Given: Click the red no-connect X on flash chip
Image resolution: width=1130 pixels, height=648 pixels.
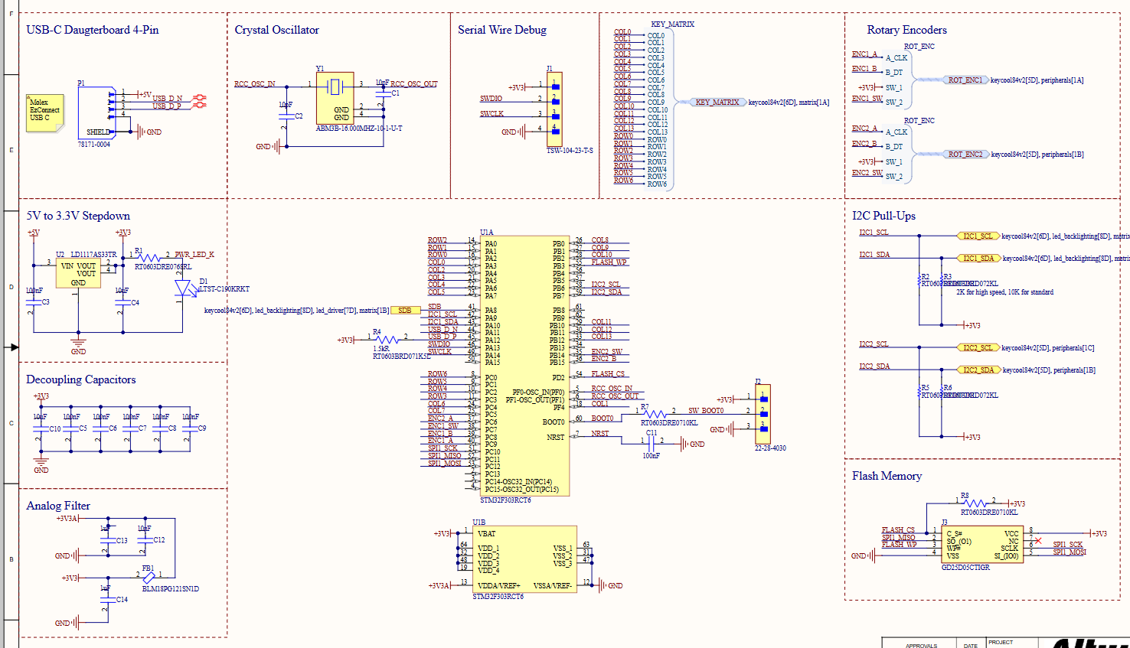Looking at the screenshot, I should pyautogui.click(x=1038, y=541).
